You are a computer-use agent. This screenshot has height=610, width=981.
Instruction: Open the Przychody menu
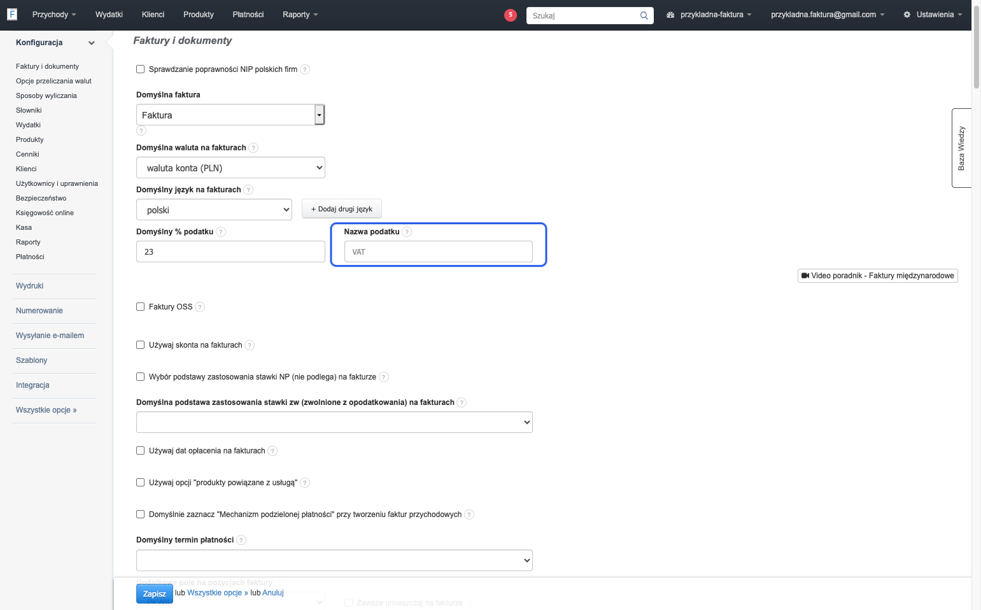(54, 15)
